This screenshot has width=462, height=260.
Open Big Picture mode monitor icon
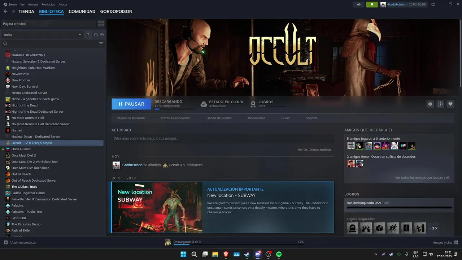tap(433, 4)
